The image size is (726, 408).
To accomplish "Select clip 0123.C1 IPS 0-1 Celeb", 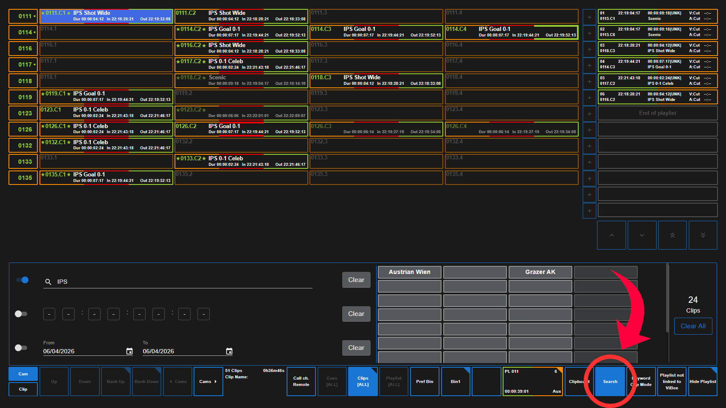I will tap(106, 113).
